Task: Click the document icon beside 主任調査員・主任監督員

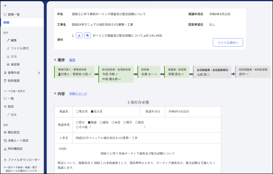Action: tap(227, 70)
